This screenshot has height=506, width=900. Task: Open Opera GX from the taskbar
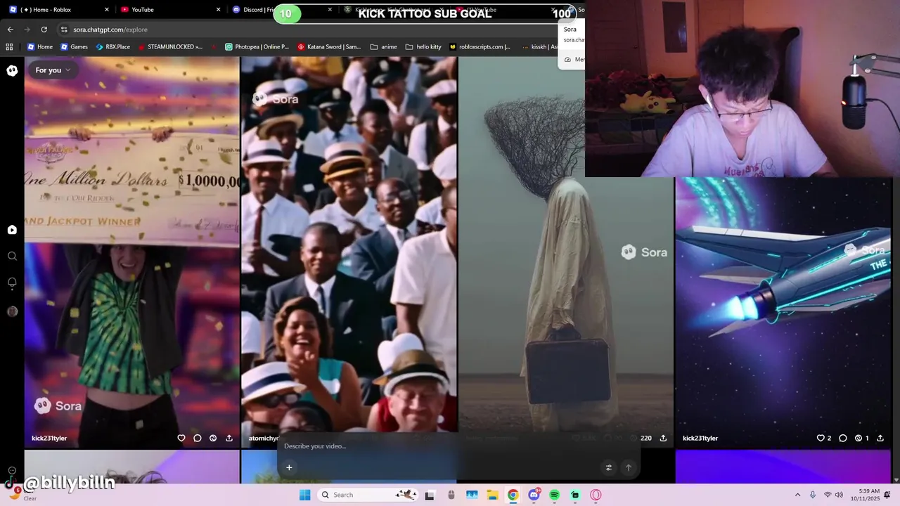tap(596, 495)
